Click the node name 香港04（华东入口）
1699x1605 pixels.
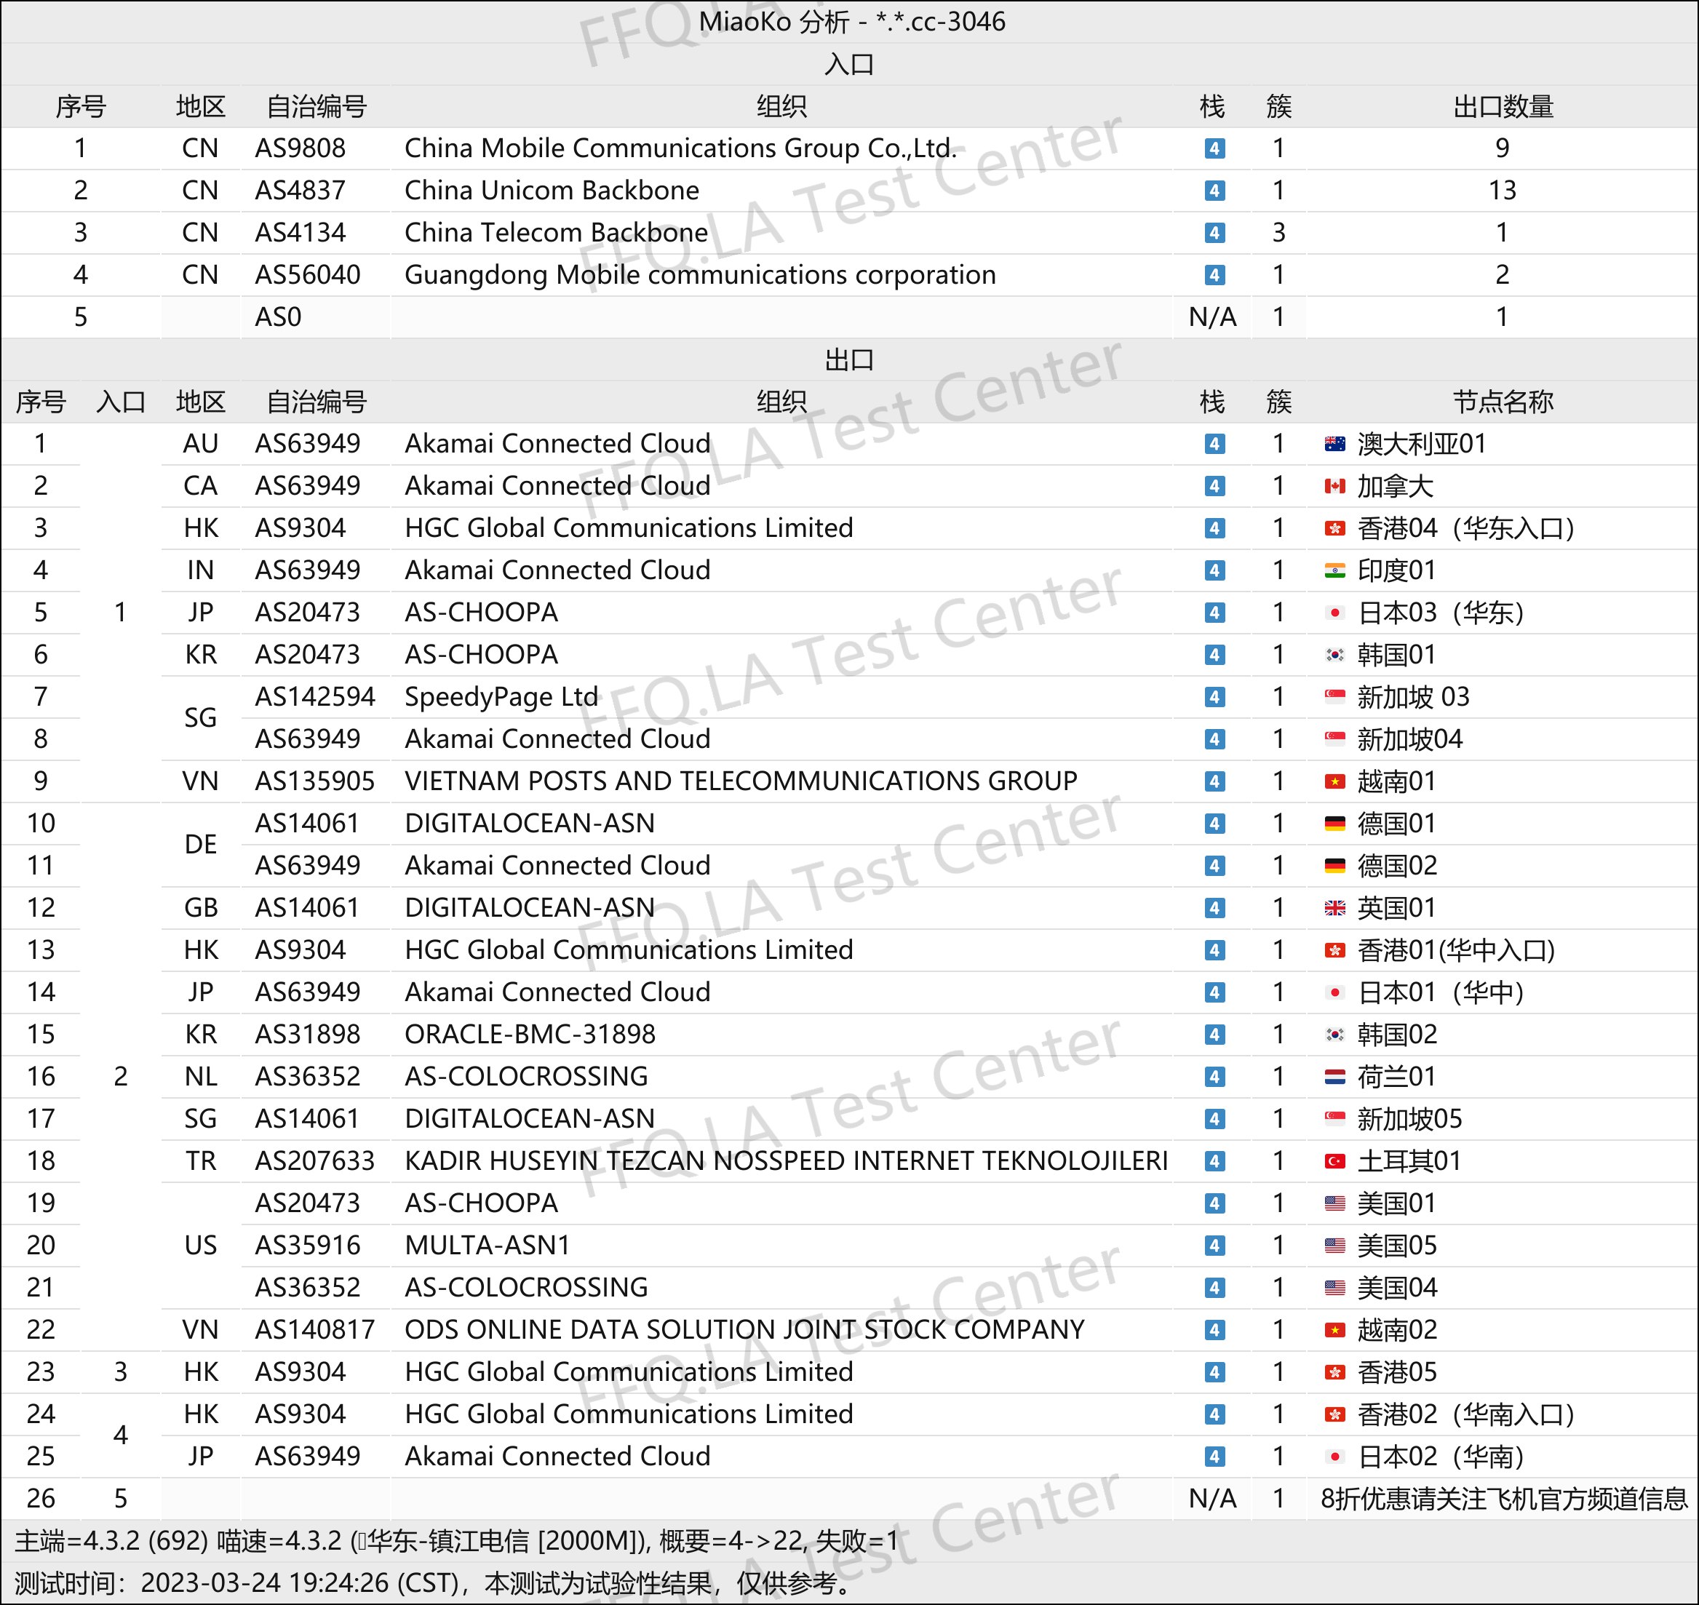(x=1465, y=529)
